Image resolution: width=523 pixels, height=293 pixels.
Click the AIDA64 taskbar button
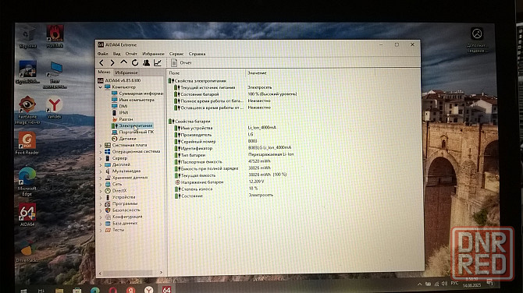166,289
